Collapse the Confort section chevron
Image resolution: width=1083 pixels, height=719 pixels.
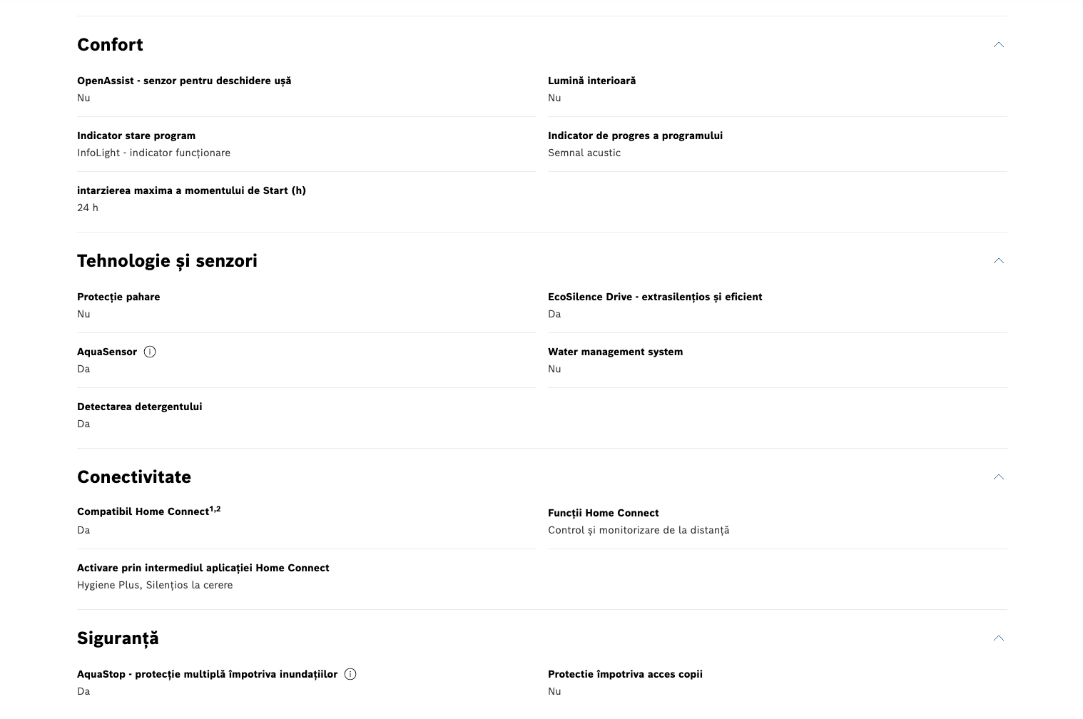[x=998, y=45]
